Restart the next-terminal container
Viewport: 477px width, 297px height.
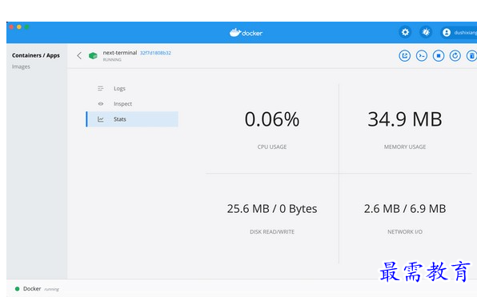[455, 56]
